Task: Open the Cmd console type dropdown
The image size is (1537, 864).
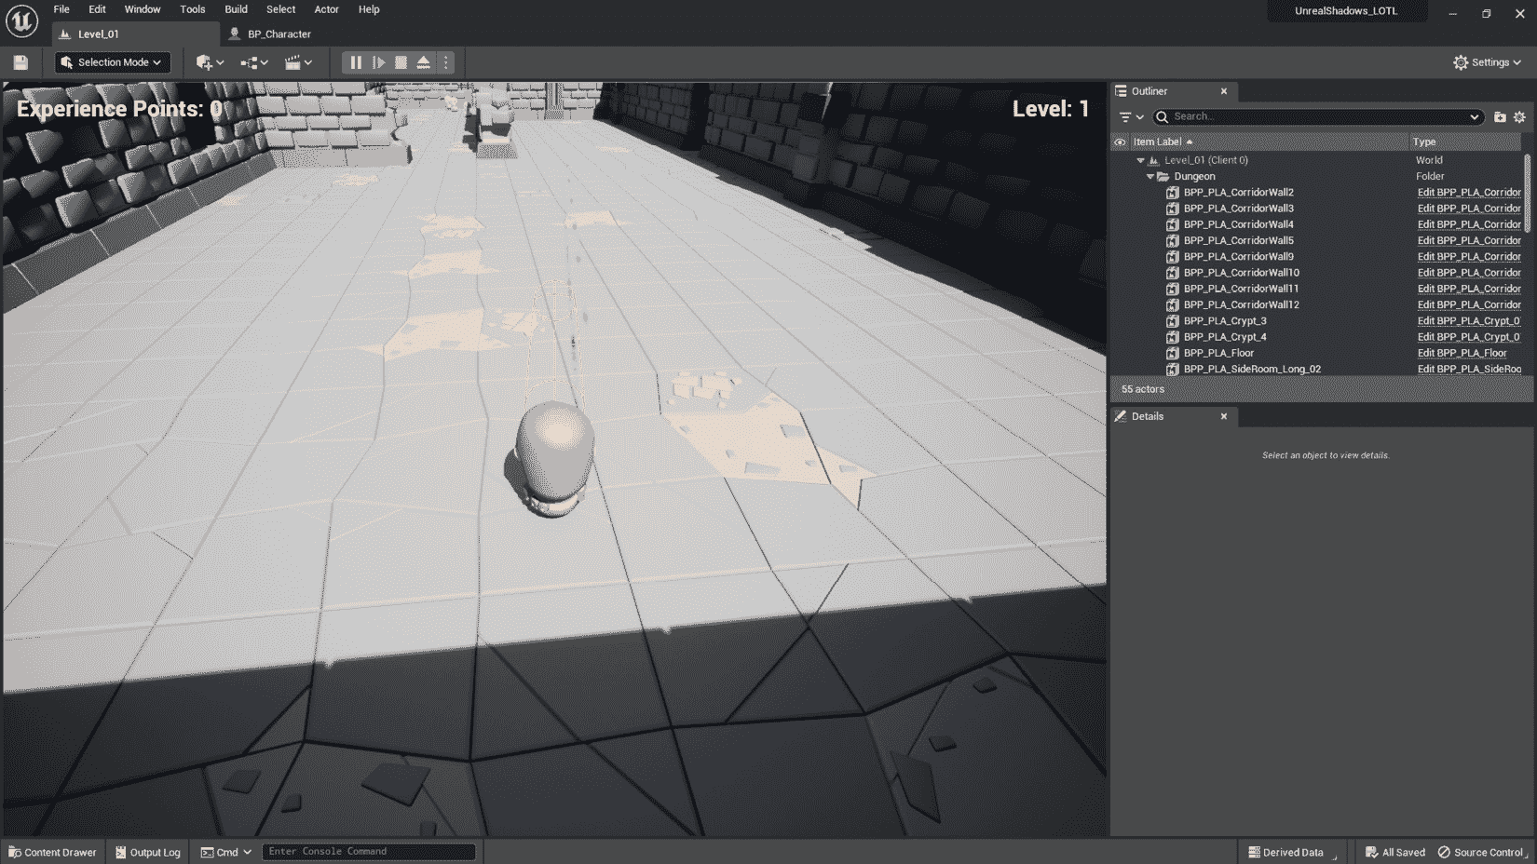Action: [226, 852]
